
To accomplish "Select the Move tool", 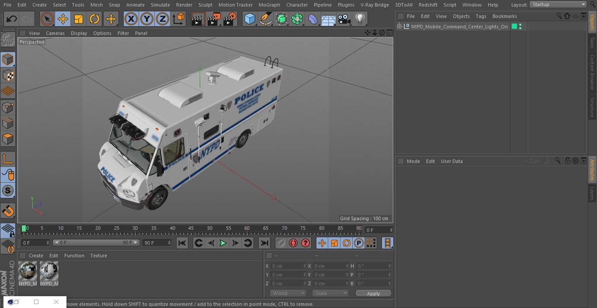I will (63, 19).
